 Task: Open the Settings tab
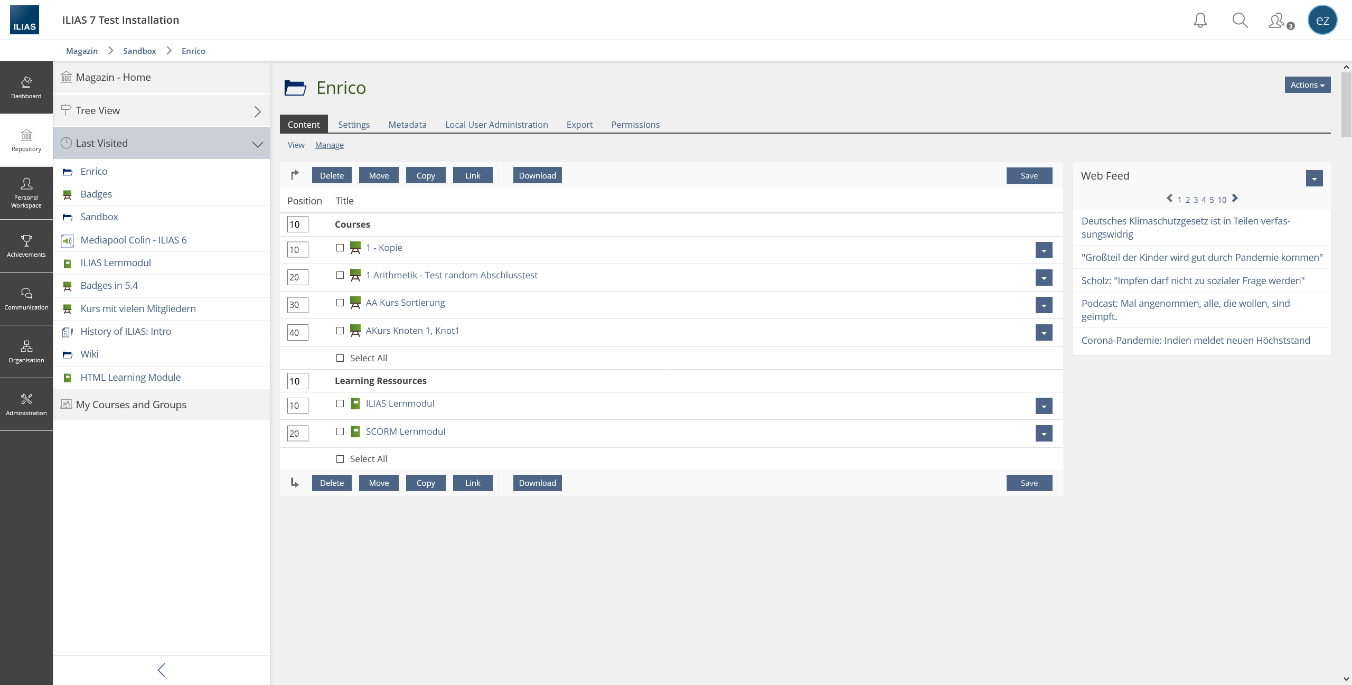pos(354,125)
